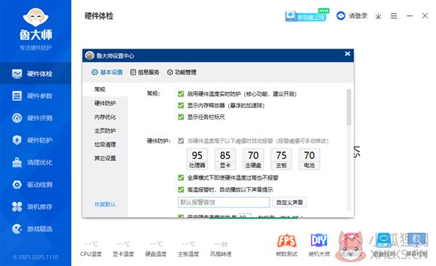The width and height of the screenshot is (436, 266).
Task: Click the 主板 threshold value 75
Action: [281, 155]
